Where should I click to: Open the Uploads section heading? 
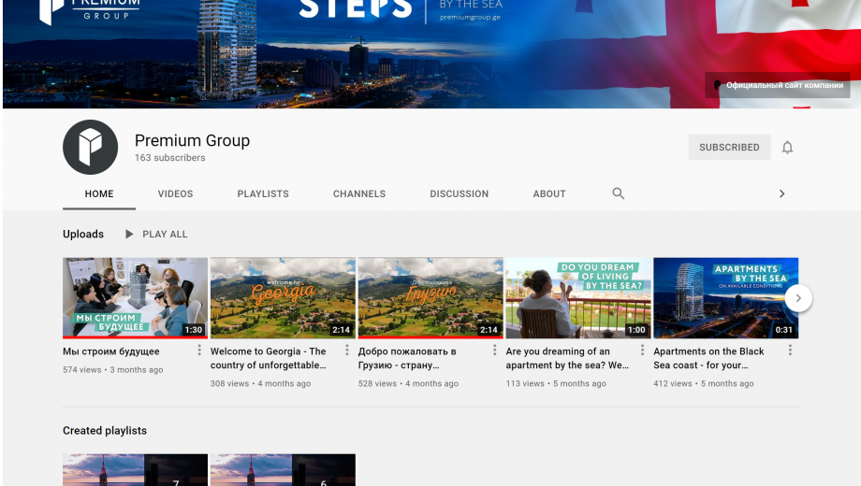pyautogui.click(x=83, y=235)
